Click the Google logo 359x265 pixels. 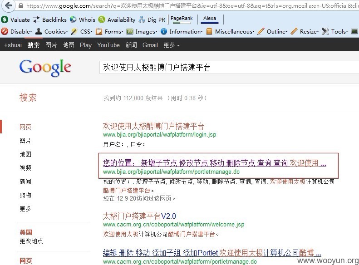click(45, 68)
